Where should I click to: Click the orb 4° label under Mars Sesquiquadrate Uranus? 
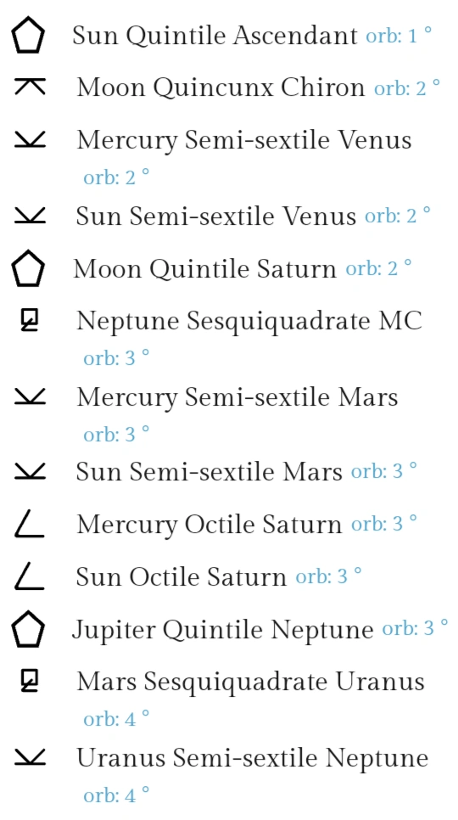116,719
